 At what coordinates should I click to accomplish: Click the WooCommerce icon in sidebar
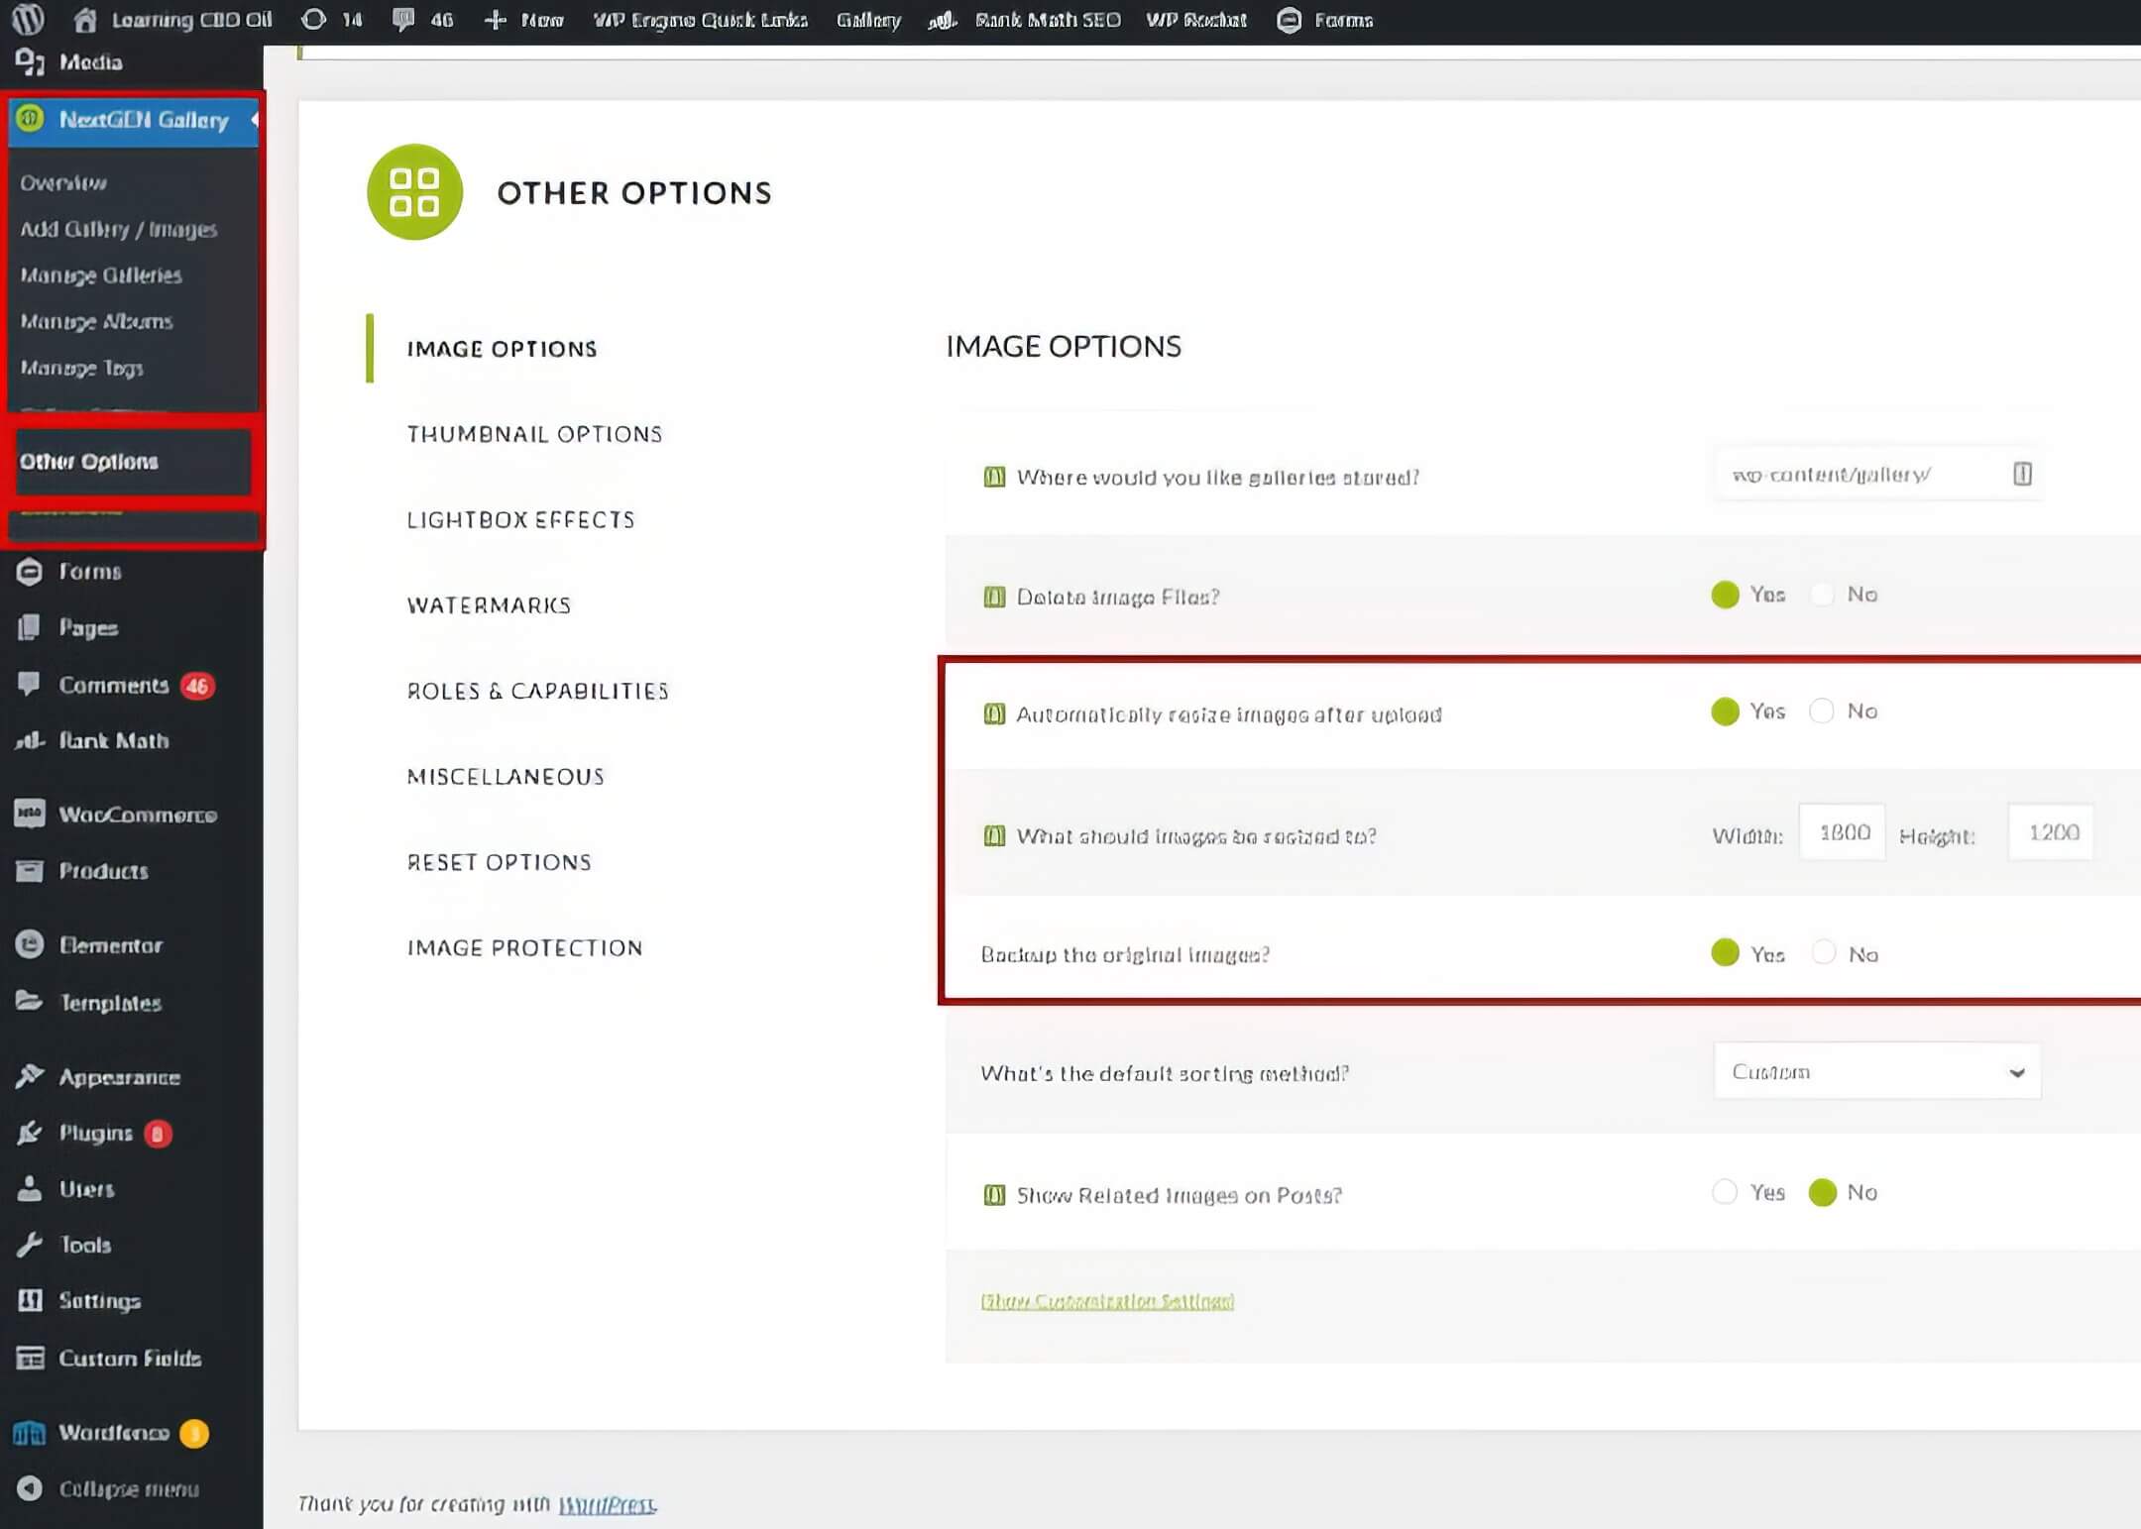28,813
